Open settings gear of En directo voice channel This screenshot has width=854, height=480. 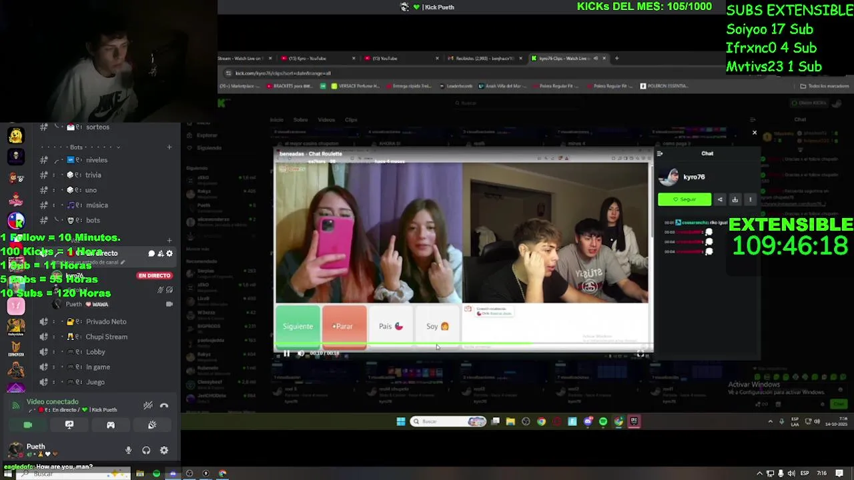(169, 253)
